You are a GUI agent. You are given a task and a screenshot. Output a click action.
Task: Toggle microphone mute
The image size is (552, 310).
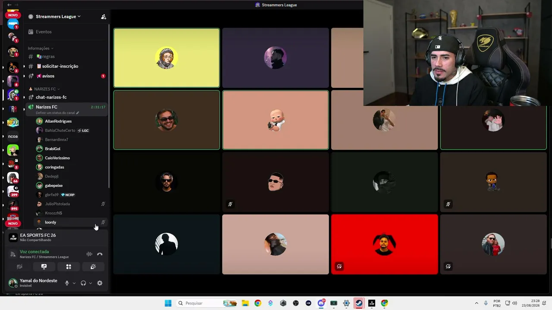tap(67, 283)
